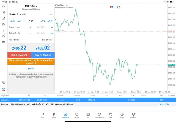Open the Mailbox tab icon
This screenshot has height=123, width=176.
coord(99,115)
